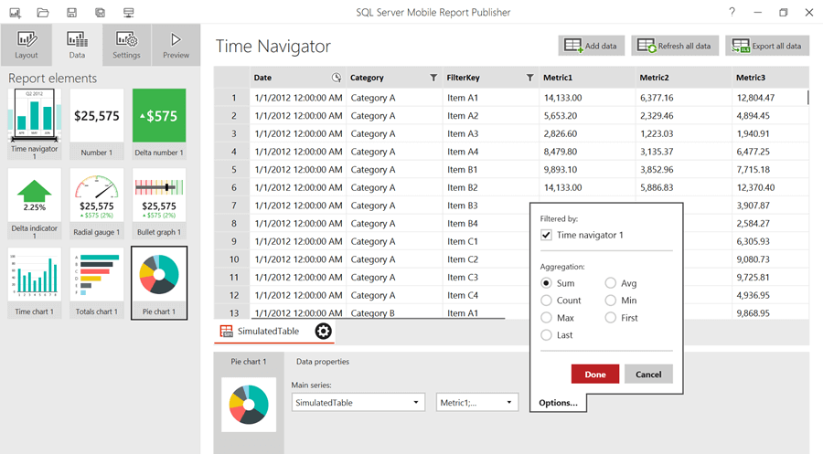Viewport: 823px width, 454px height.
Task: Click row number 1 header in the grid
Action: coord(232,98)
